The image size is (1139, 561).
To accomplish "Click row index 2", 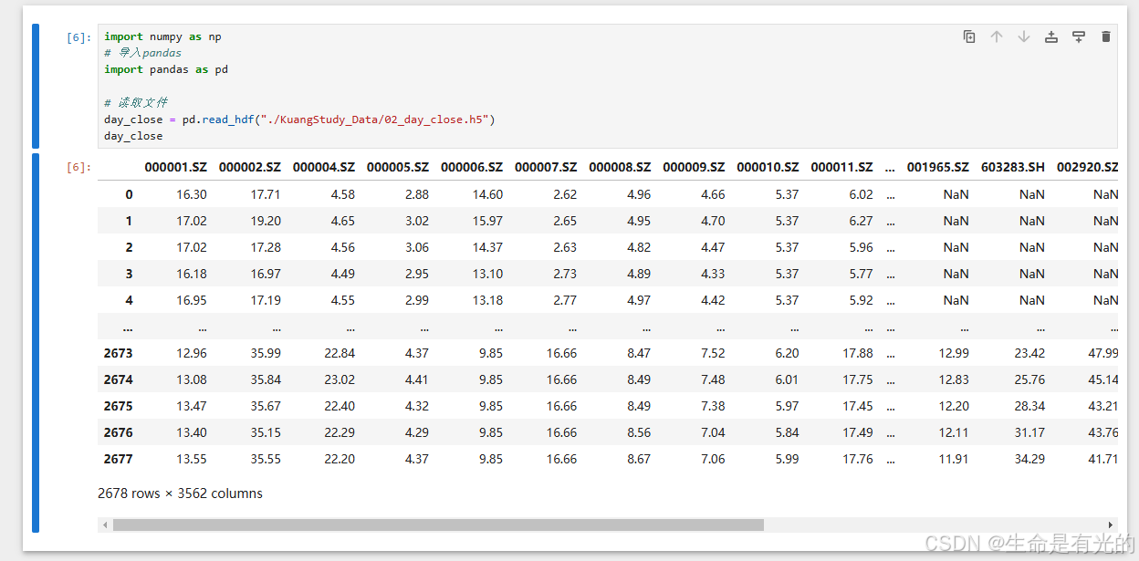I will (129, 247).
